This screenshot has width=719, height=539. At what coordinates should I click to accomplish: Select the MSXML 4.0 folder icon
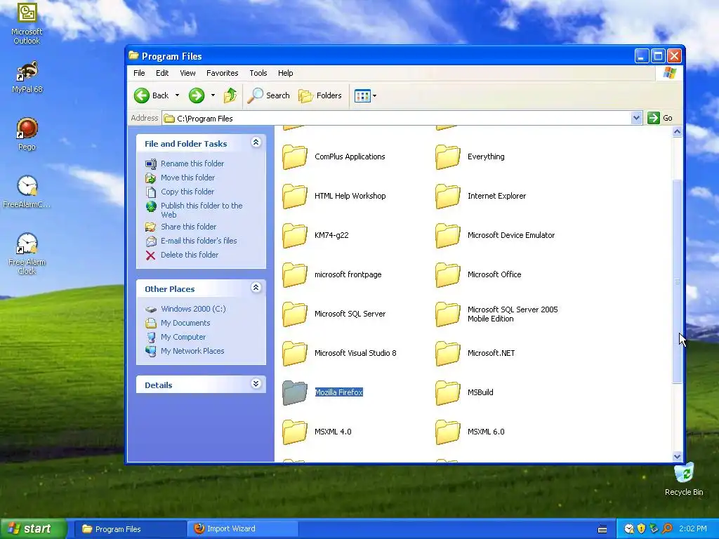pyautogui.click(x=294, y=432)
